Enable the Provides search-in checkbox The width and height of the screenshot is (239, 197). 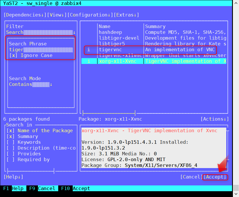coord(24,154)
